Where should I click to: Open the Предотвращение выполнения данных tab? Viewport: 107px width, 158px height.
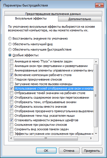pyautogui.click(x=53, y=14)
